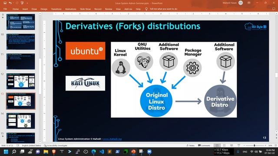Open the Transitions ribbon tab
Image resolution: width=278 pixels, height=156 pixels.
pos(56,9)
